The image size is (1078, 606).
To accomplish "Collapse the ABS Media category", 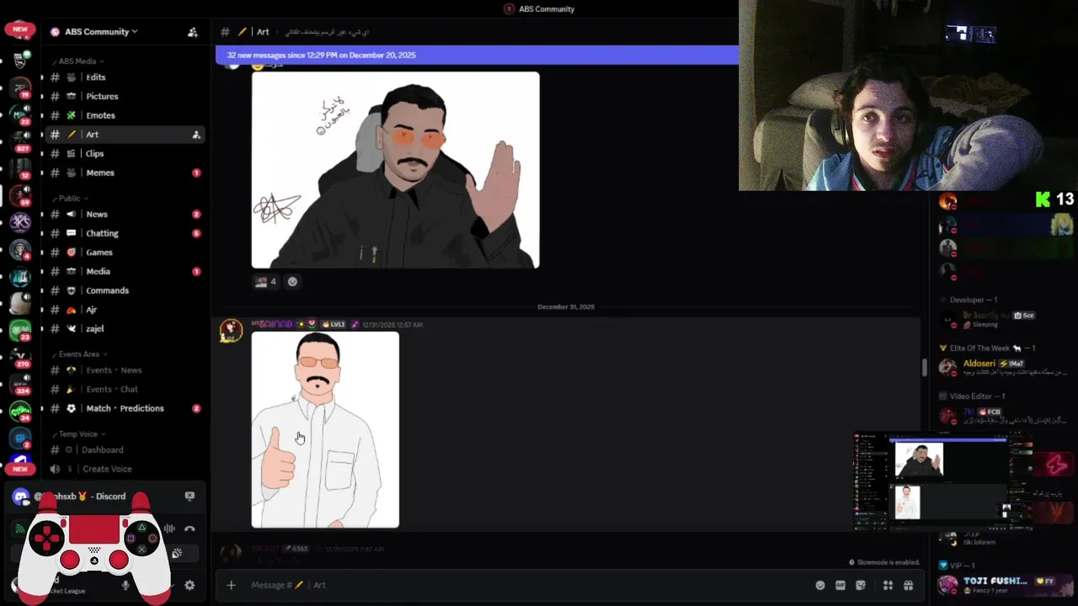I will pos(82,61).
